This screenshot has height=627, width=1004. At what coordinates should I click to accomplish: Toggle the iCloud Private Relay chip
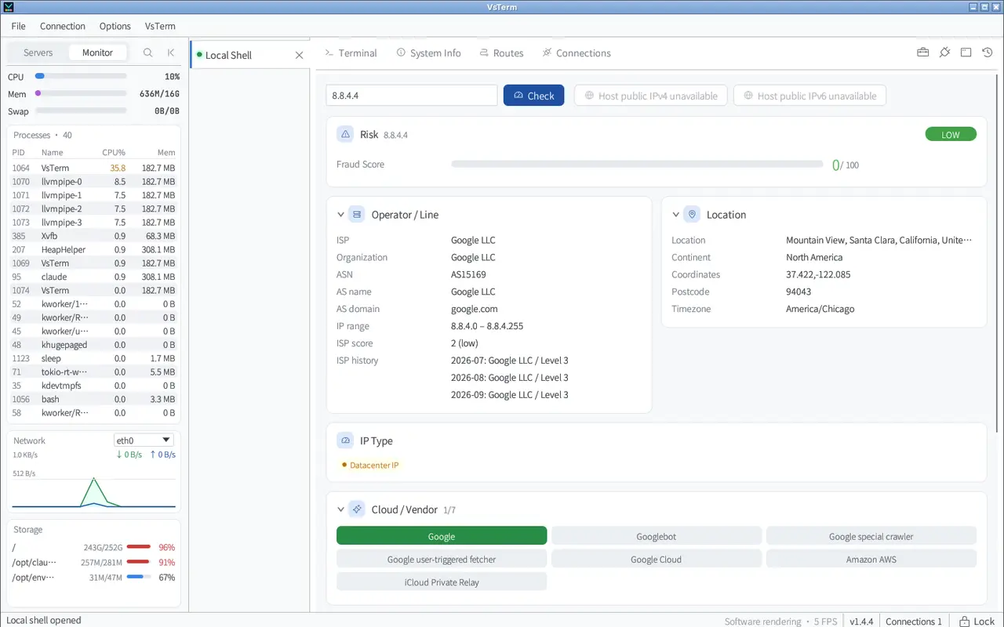(442, 582)
